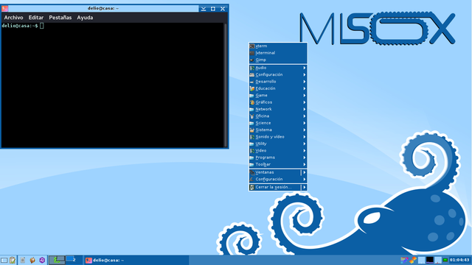Viewport: 472px width, 265px height.
Task: Open the Pestañas menu in the terminal
Action: coord(60,18)
